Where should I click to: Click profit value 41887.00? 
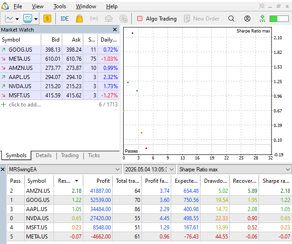click(101, 191)
